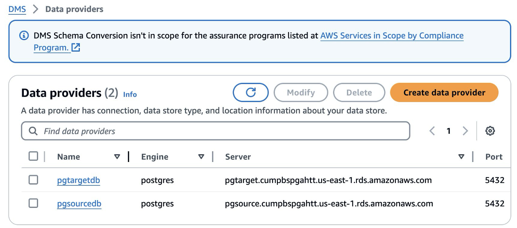Open table preferences gear icon
Screen dimensions: 517x228
pos(490,131)
